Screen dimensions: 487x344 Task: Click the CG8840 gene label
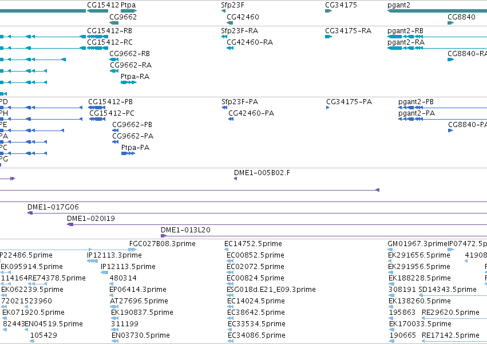pos(461,17)
